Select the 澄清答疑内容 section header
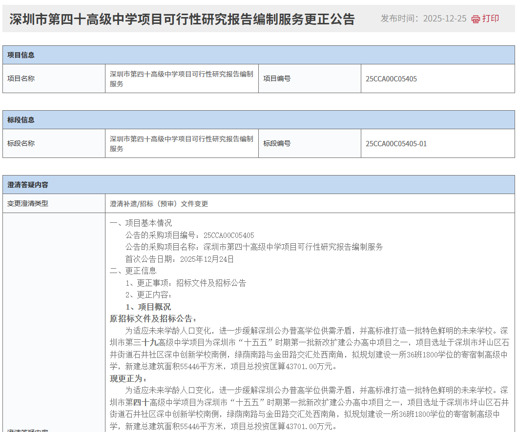 28,185
